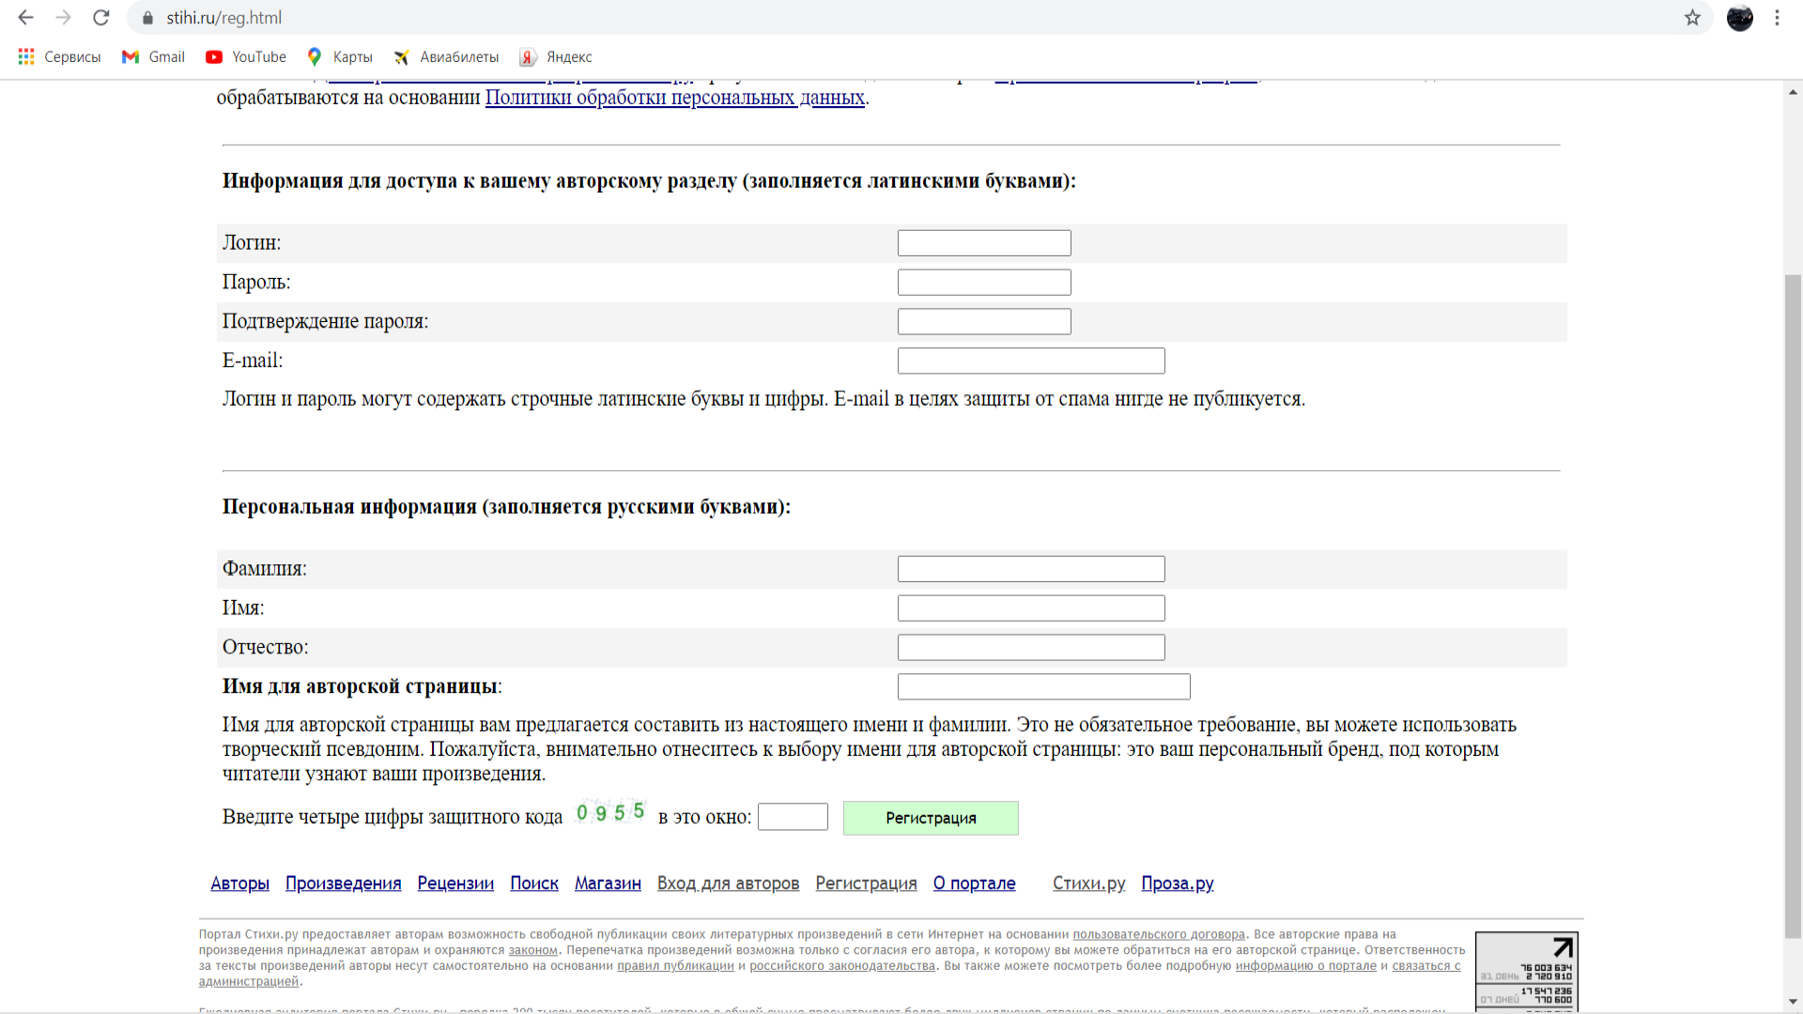Open the Сервисы apps bookmark
1803x1014 pixels.
pyautogui.click(x=59, y=57)
